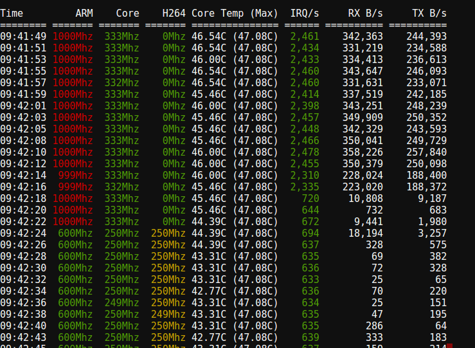Click the red terminal cursor block
Viewport: 475px width, 348px height.
pos(449,346)
